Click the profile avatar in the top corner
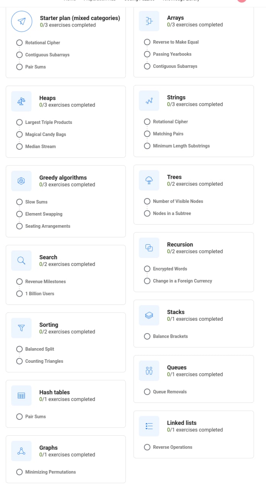 click(x=241, y=2)
